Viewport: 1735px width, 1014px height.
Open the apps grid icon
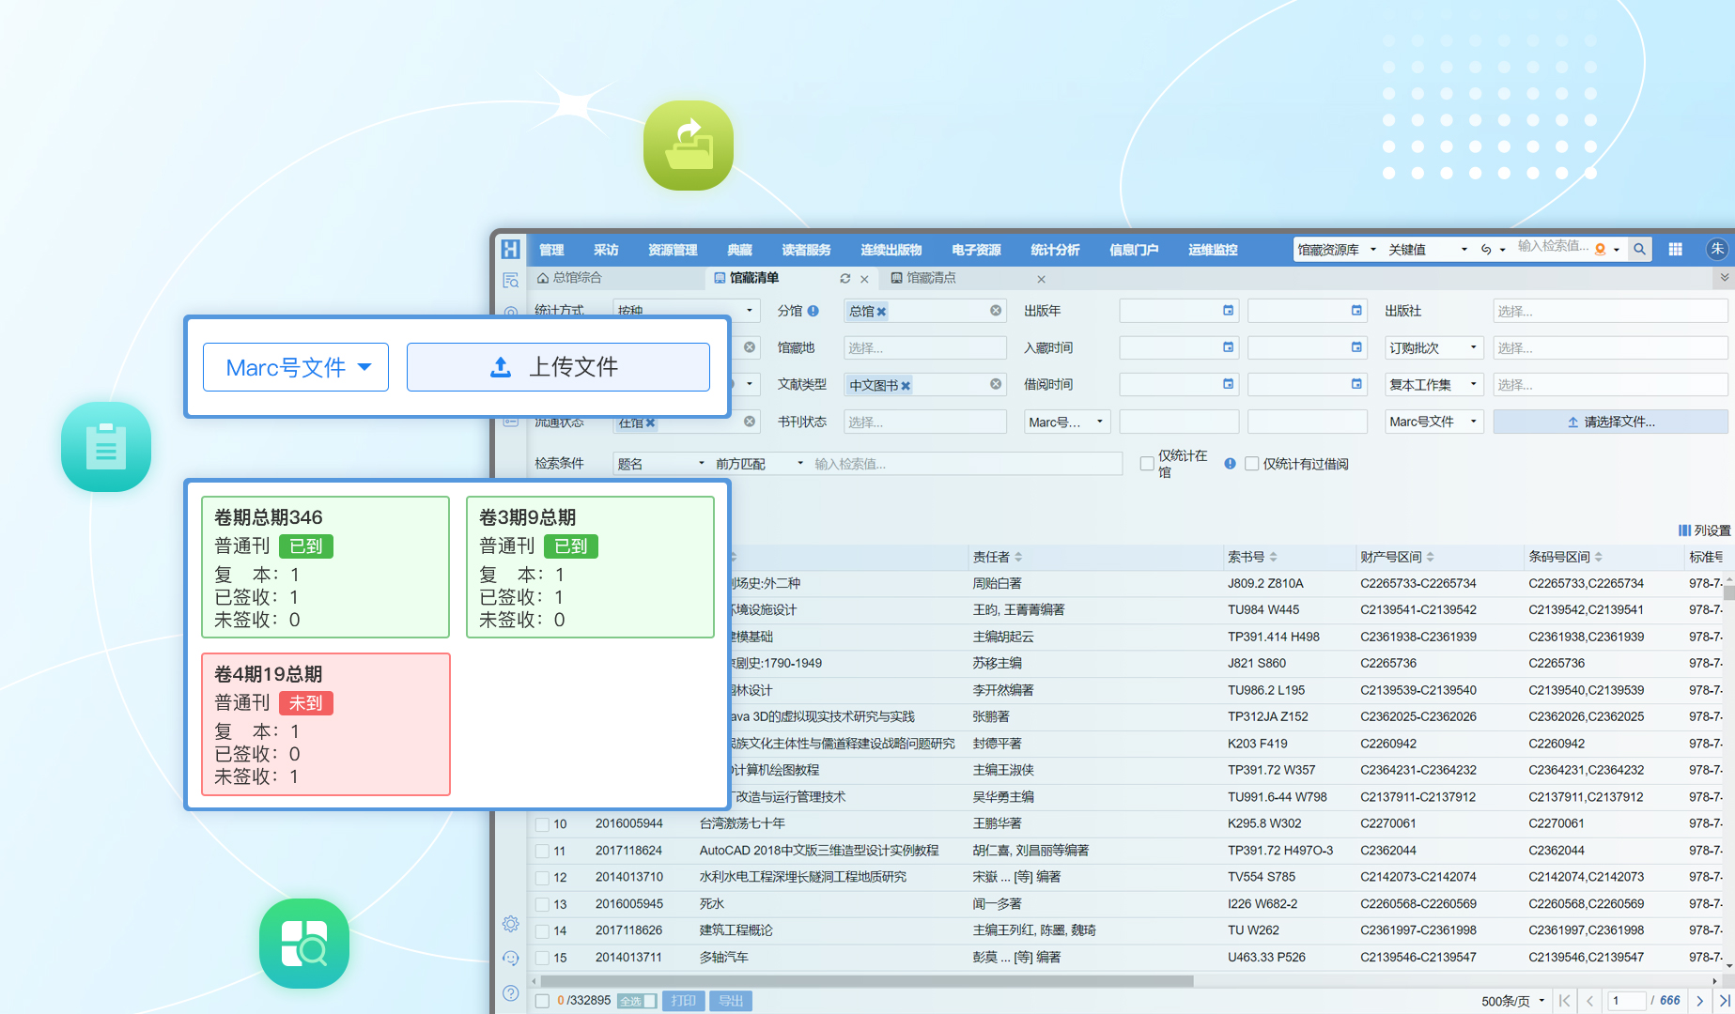(x=1675, y=250)
